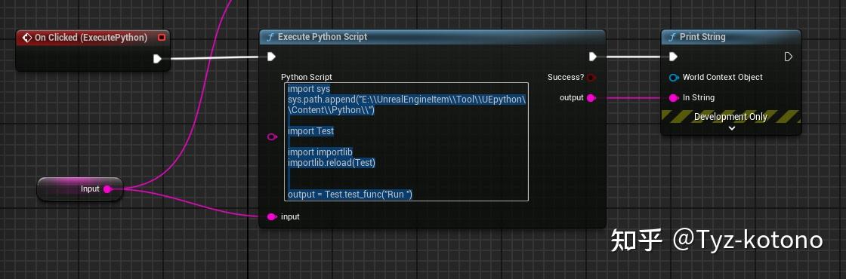Click the 'import sys' line in script

click(309, 88)
